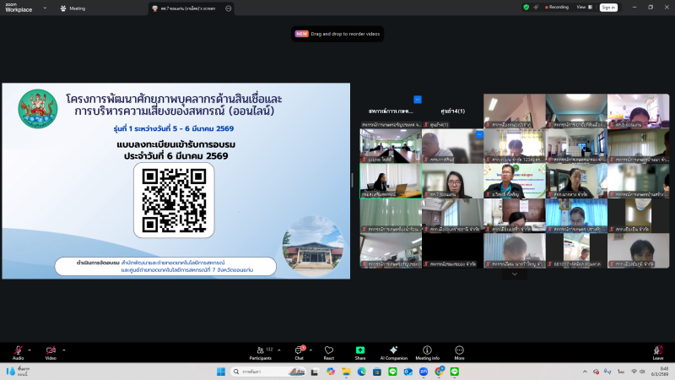Click the React heart icon
Screen dimensions: 675x380
(x=329, y=350)
